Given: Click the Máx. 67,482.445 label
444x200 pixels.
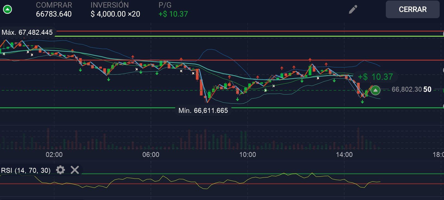Looking at the screenshot, I should (27, 33).
